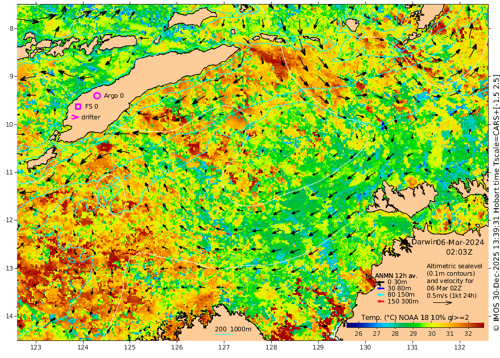
Task: Click the magenta Argo circle marker
Action: point(97,95)
